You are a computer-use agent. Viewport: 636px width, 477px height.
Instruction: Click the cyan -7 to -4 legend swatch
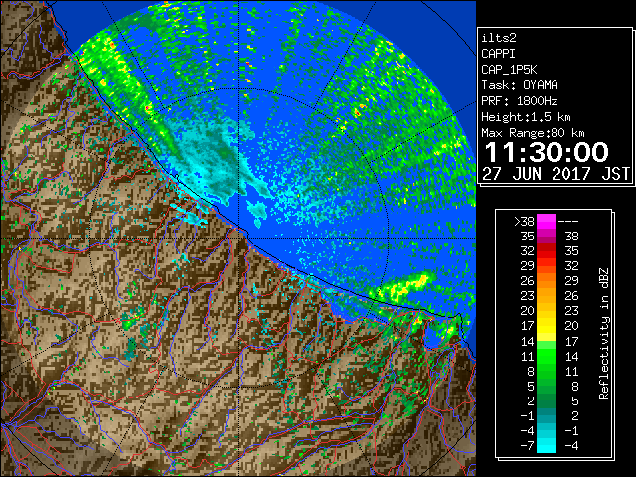tap(547, 445)
